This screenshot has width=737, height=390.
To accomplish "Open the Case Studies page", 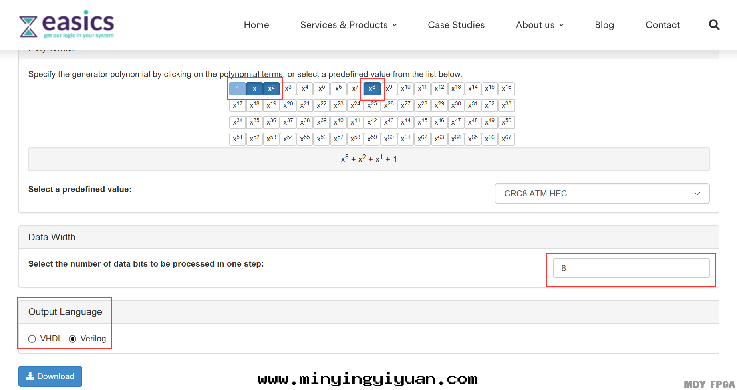I will tap(456, 25).
